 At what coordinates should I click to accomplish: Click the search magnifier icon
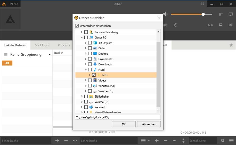222,141
